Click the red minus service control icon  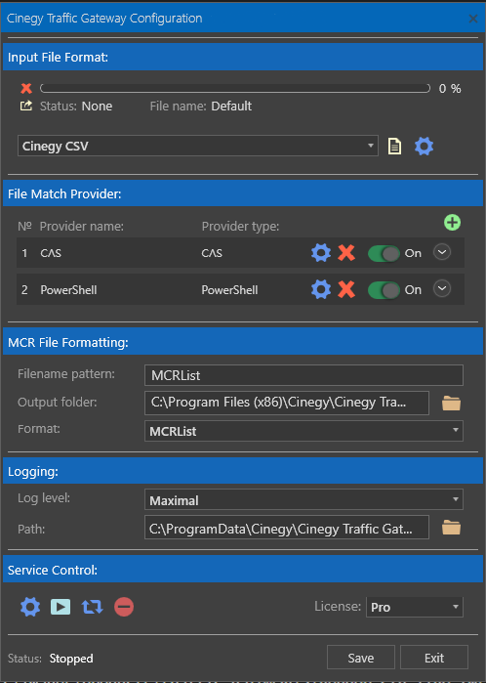coord(124,607)
